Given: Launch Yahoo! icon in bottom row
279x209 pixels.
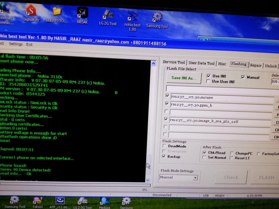Looking at the screenshot, I should (38, 201).
